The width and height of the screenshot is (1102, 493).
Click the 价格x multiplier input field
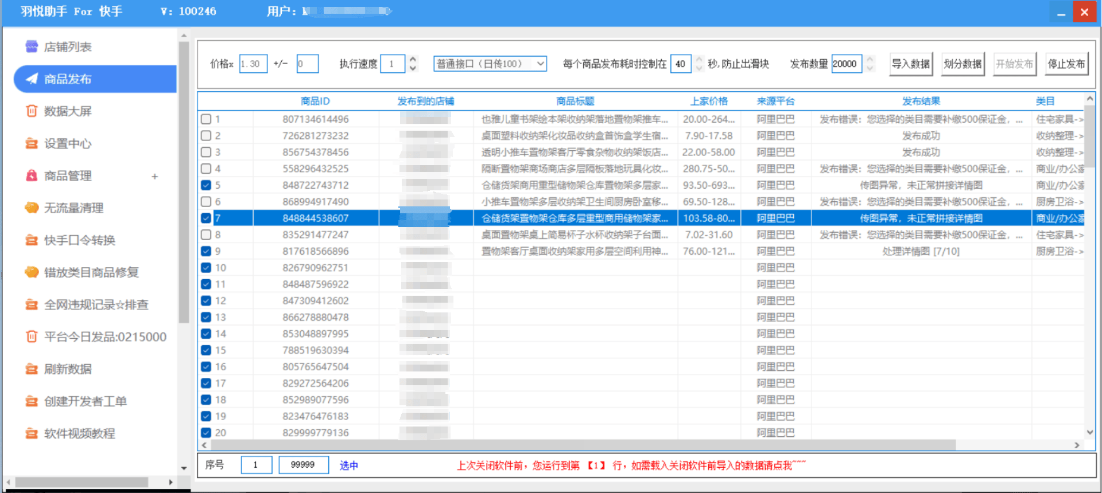253,64
